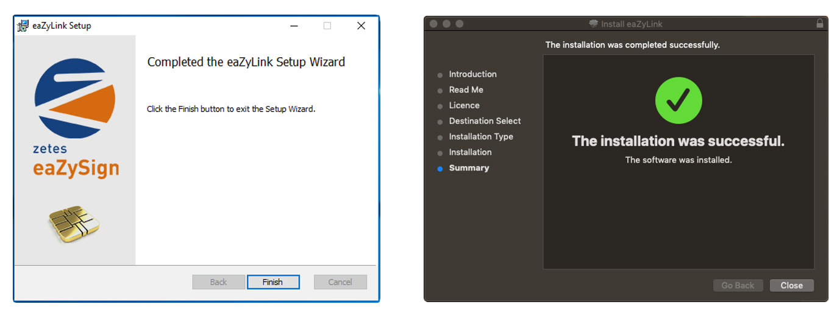Select the Destination Select step

pos(485,121)
